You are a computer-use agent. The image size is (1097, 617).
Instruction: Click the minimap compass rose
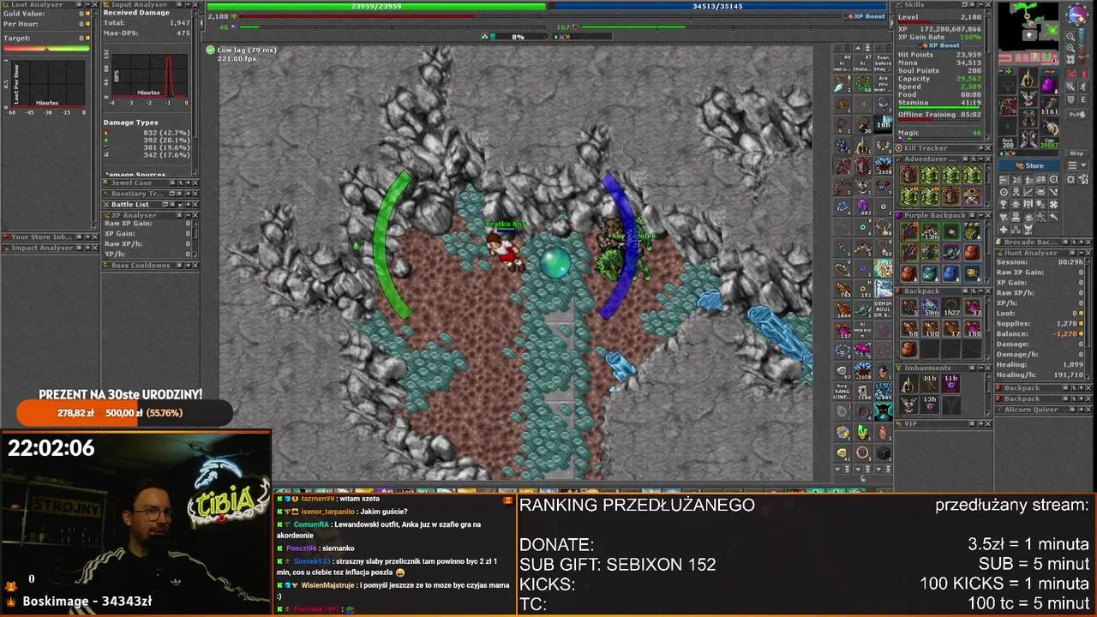click(1077, 15)
